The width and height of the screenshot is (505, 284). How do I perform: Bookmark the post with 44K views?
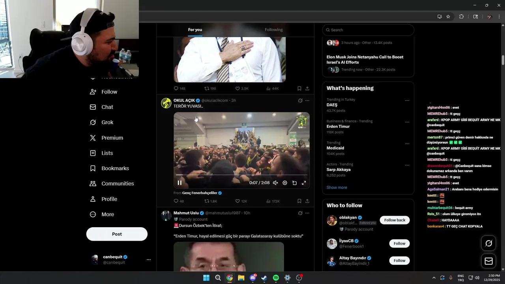[x=299, y=89]
